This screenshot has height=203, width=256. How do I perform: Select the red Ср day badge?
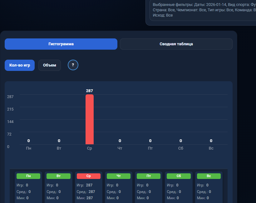(88, 176)
